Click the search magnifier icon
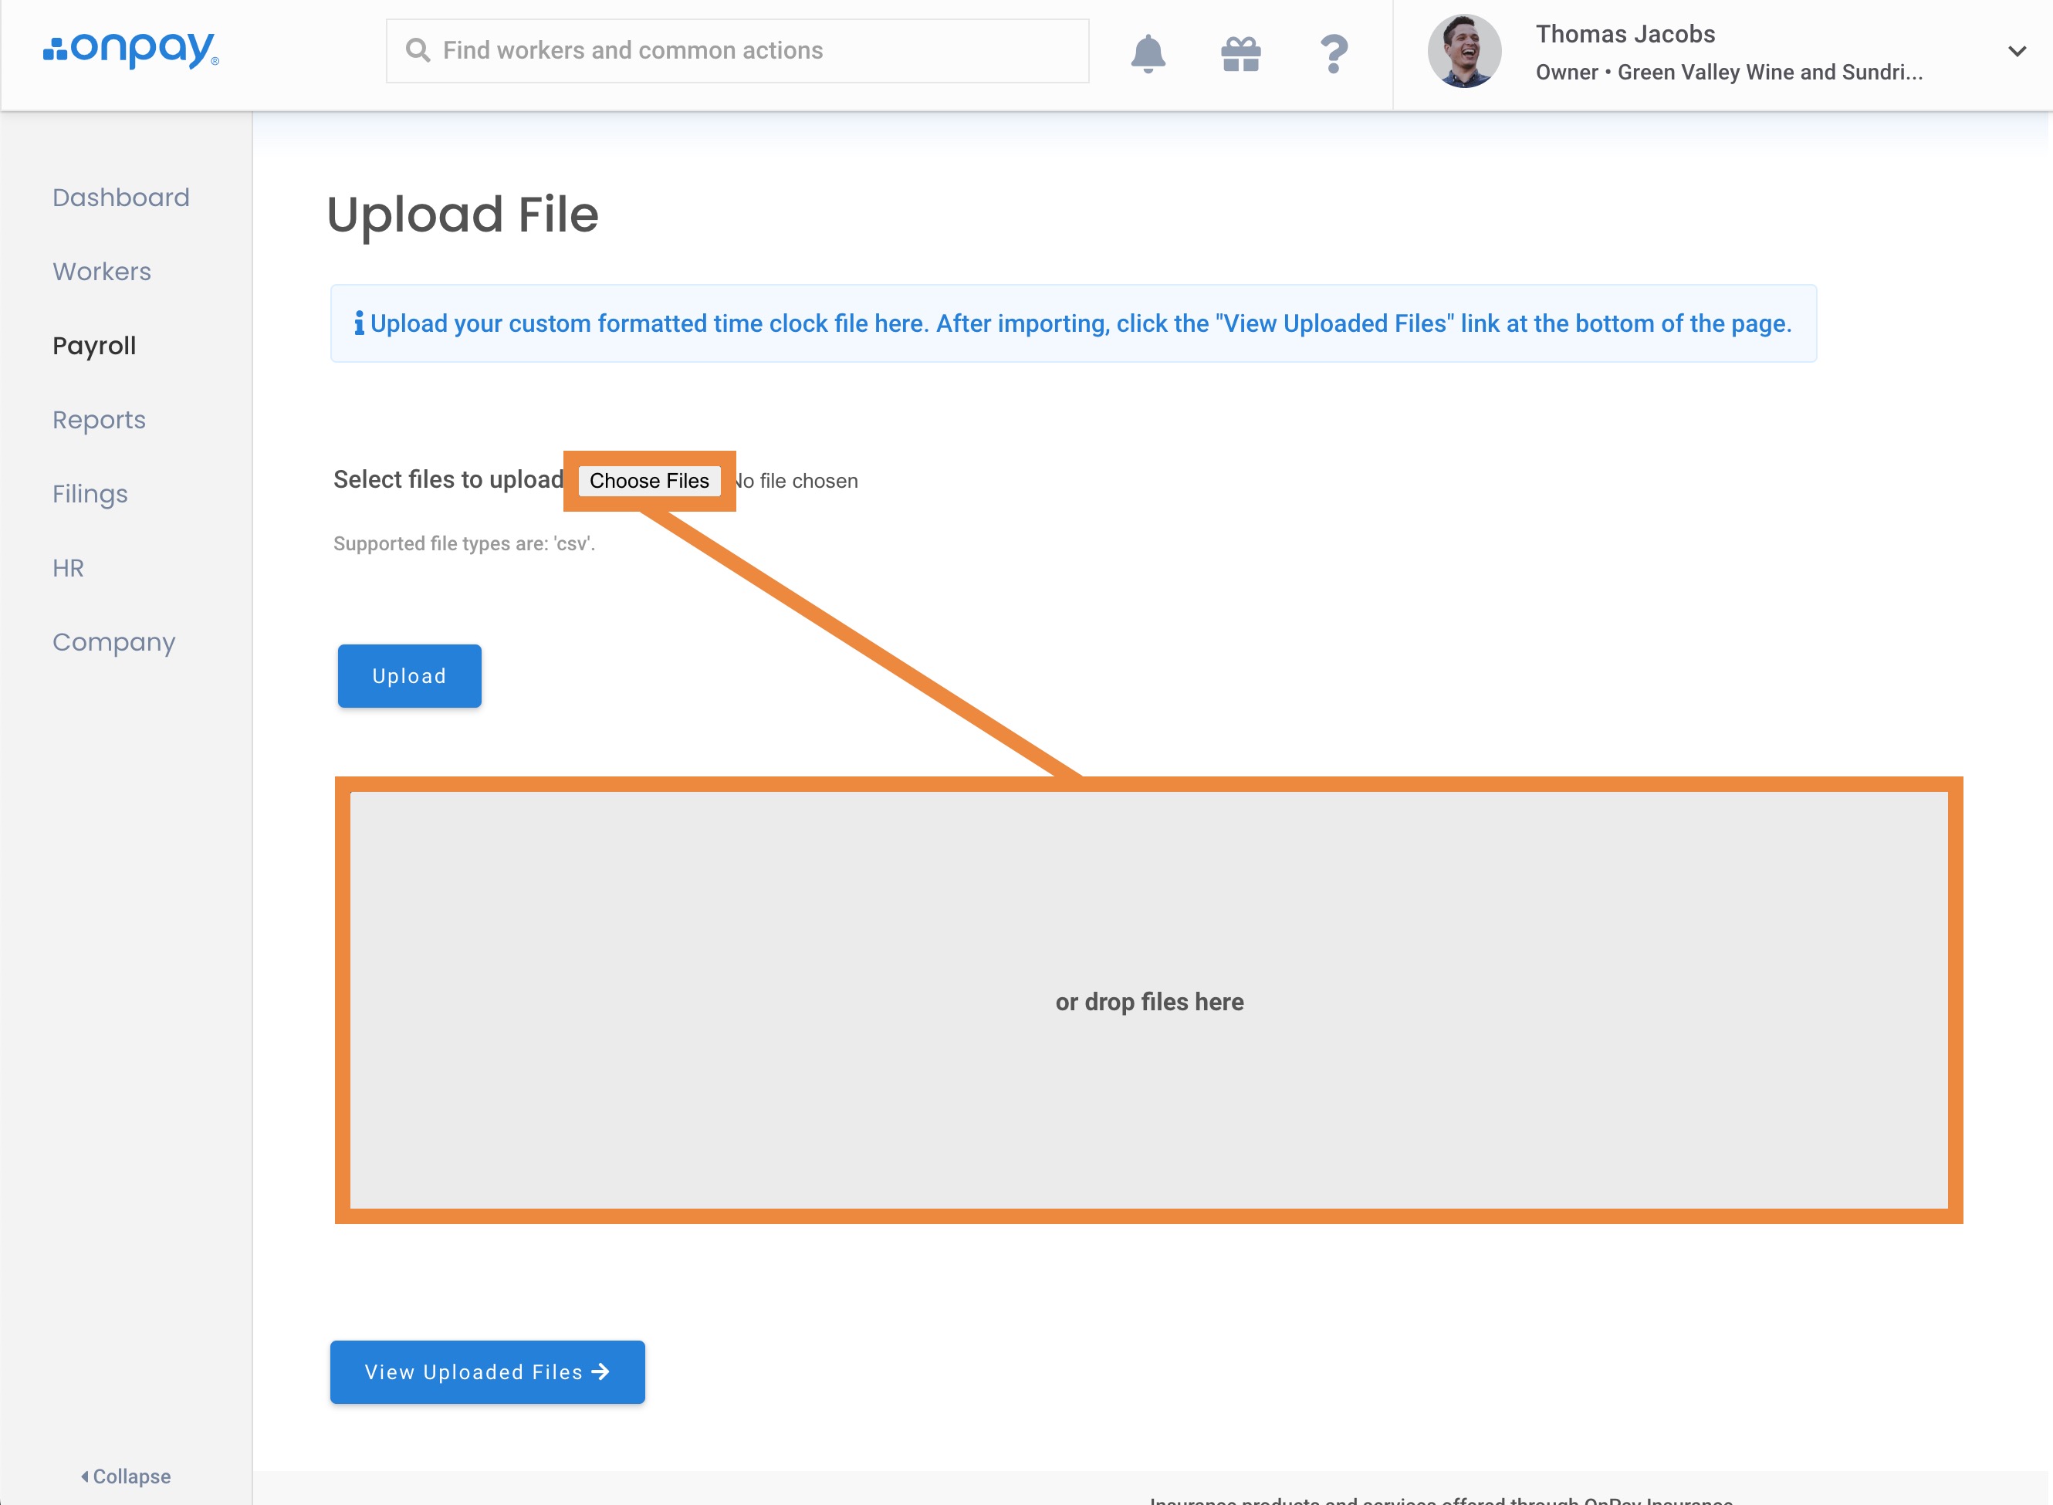 (418, 50)
